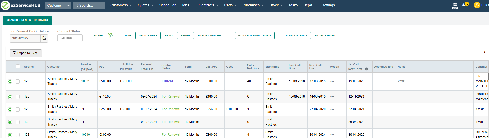This screenshot has width=489, height=138.
Task: Expand the Contracts menu
Action: pyautogui.click(x=209, y=5)
